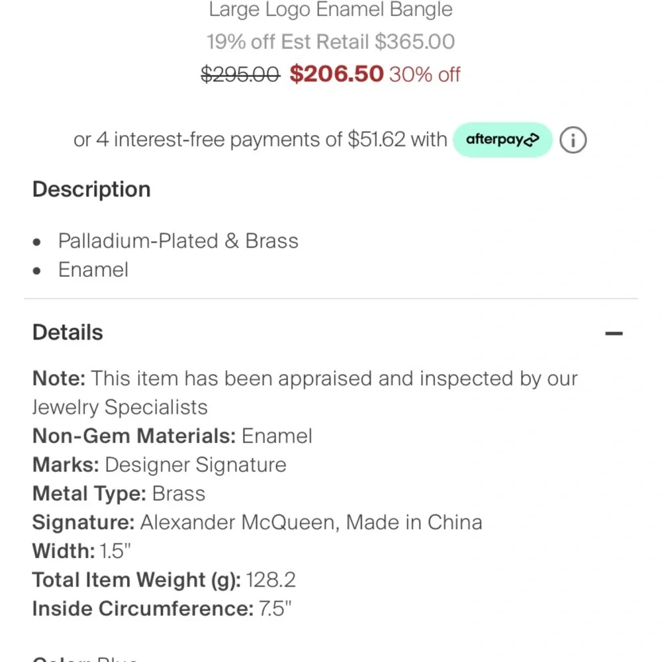Click the red 30% off label

click(x=424, y=75)
